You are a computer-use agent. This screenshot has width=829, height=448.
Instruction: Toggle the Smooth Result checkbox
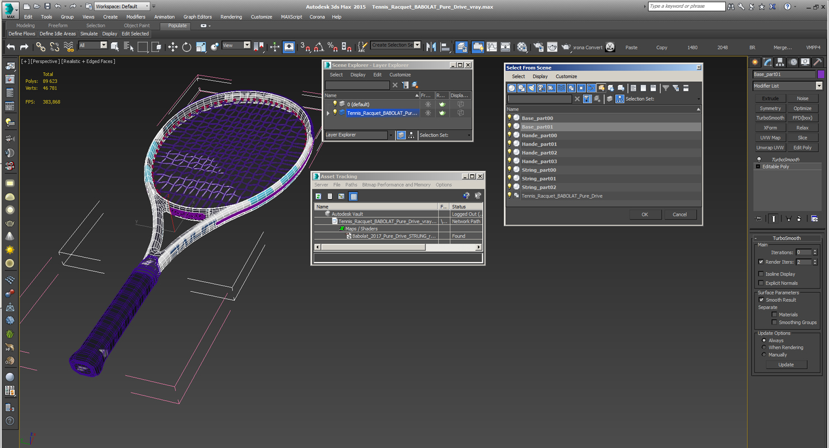pos(761,300)
